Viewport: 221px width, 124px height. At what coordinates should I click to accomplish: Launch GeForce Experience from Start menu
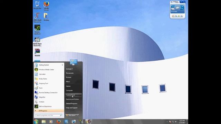(x=49, y=106)
